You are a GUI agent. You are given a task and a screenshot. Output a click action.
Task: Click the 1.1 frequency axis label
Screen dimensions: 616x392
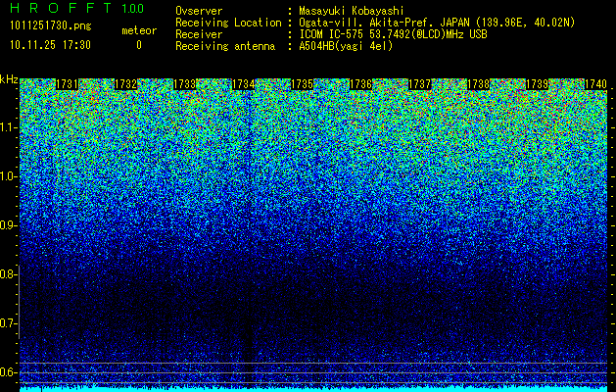(8, 128)
